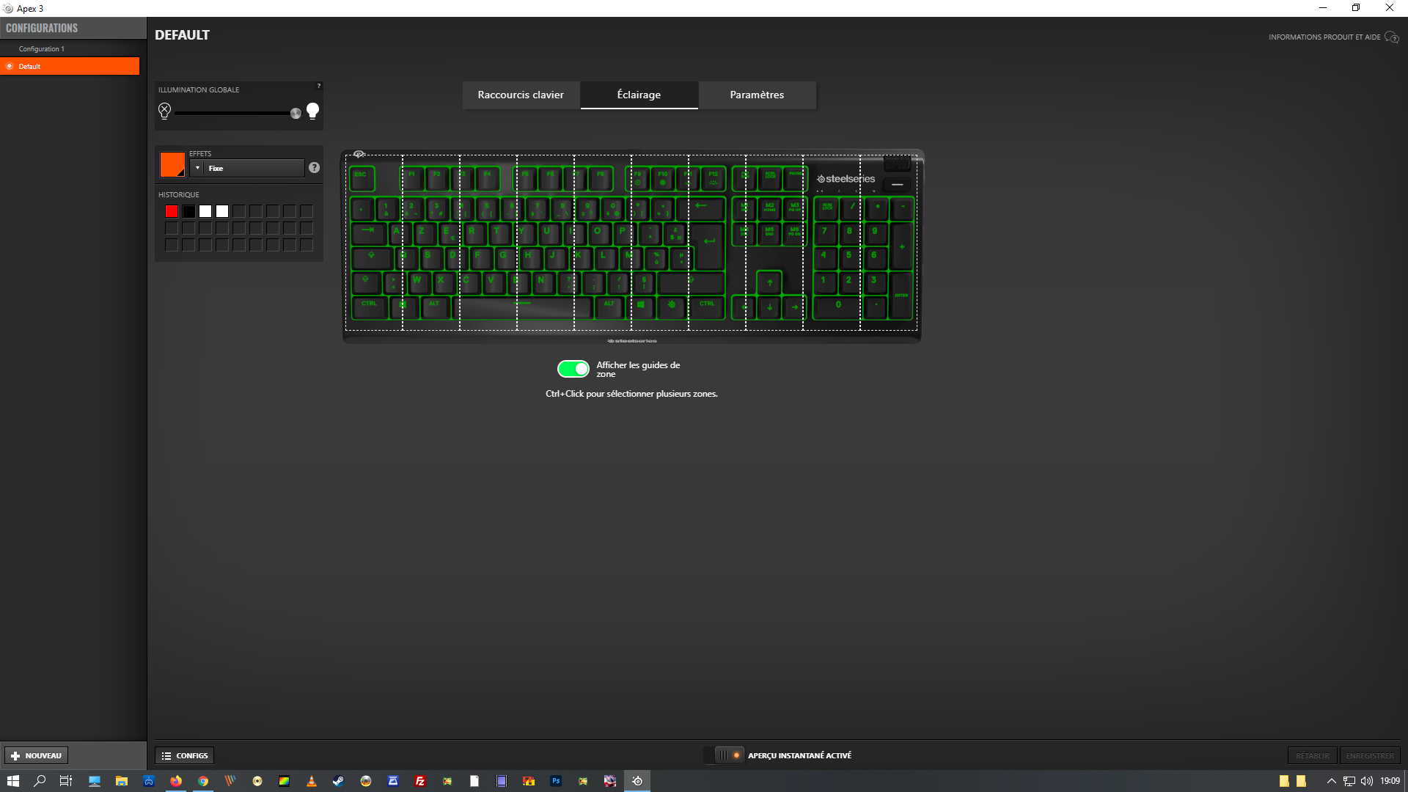Launch Google Chrome from the taskbar
The height and width of the screenshot is (792, 1408).
pyautogui.click(x=203, y=781)
